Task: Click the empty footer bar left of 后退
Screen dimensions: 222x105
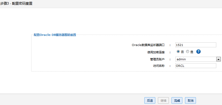Action: [70, 100]
